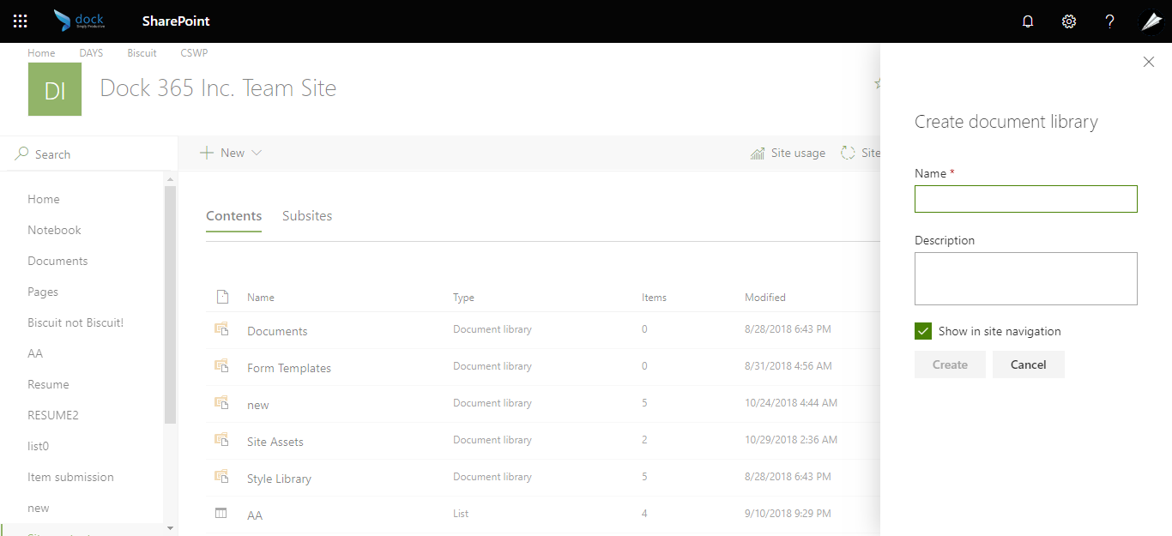
Task: Cancel creating the document library
Action: (1028, 364)
